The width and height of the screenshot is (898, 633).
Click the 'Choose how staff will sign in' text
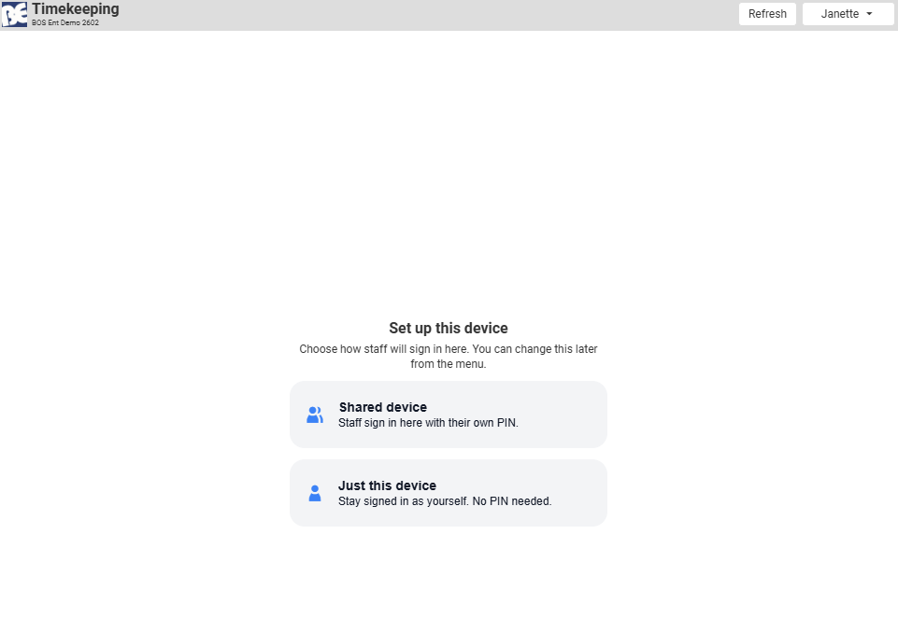pyautogui.click(x=449, y=357)
